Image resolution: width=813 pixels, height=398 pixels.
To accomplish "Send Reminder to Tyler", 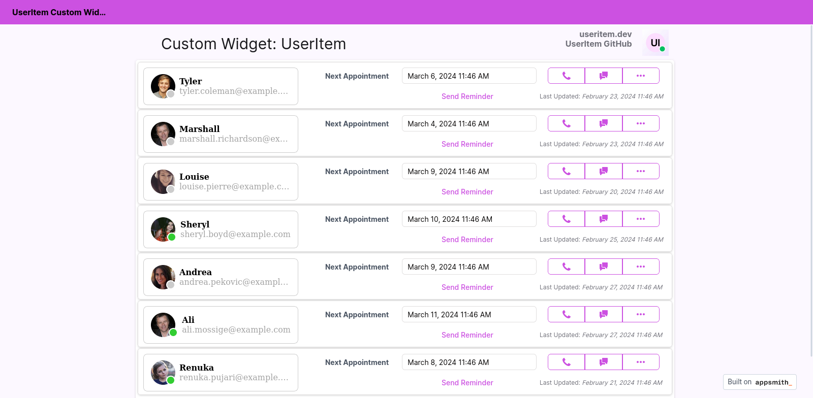I will pyautogui.click(x=467, y=96).
